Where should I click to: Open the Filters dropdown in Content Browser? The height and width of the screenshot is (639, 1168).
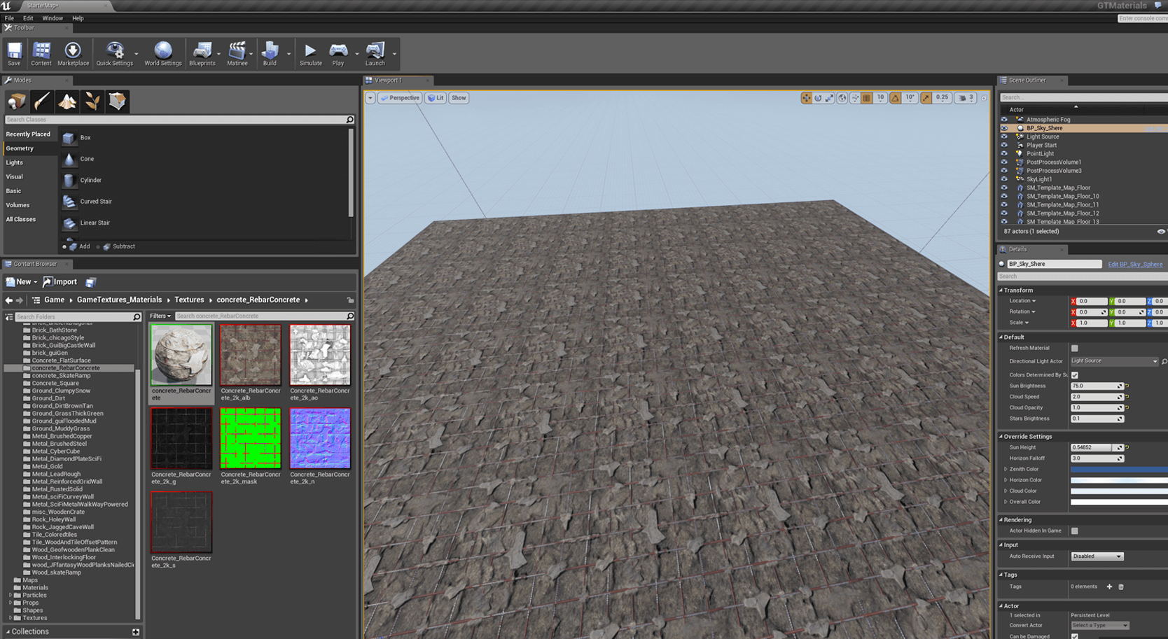click(x=160, y=316)
